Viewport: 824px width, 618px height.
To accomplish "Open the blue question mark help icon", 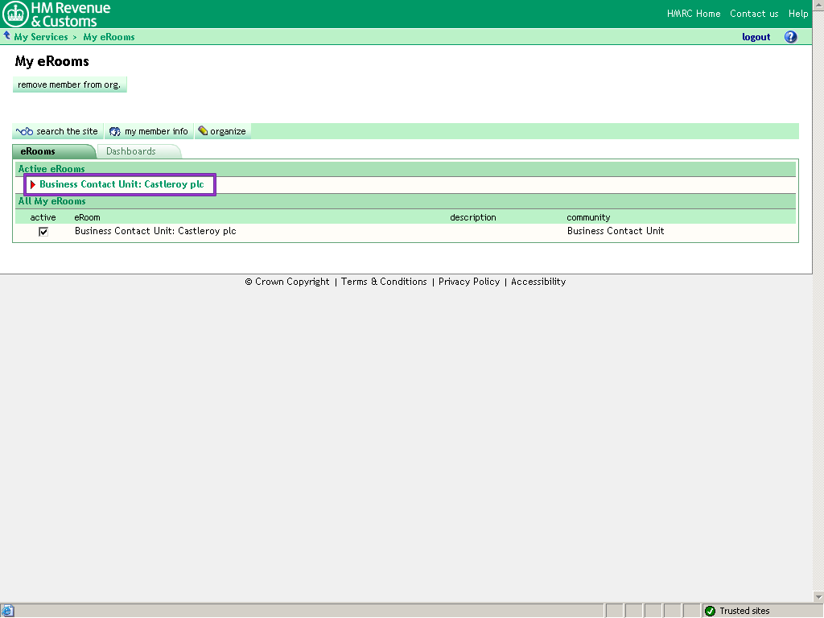I will point(790,37).
